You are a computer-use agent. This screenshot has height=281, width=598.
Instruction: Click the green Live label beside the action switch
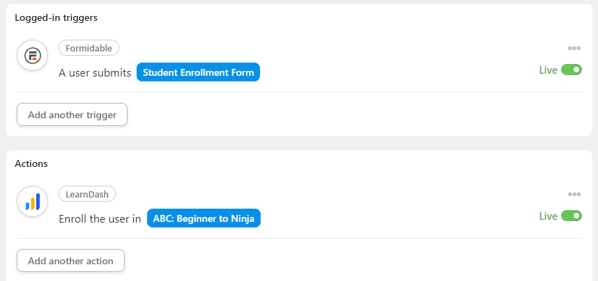[548, 216]
